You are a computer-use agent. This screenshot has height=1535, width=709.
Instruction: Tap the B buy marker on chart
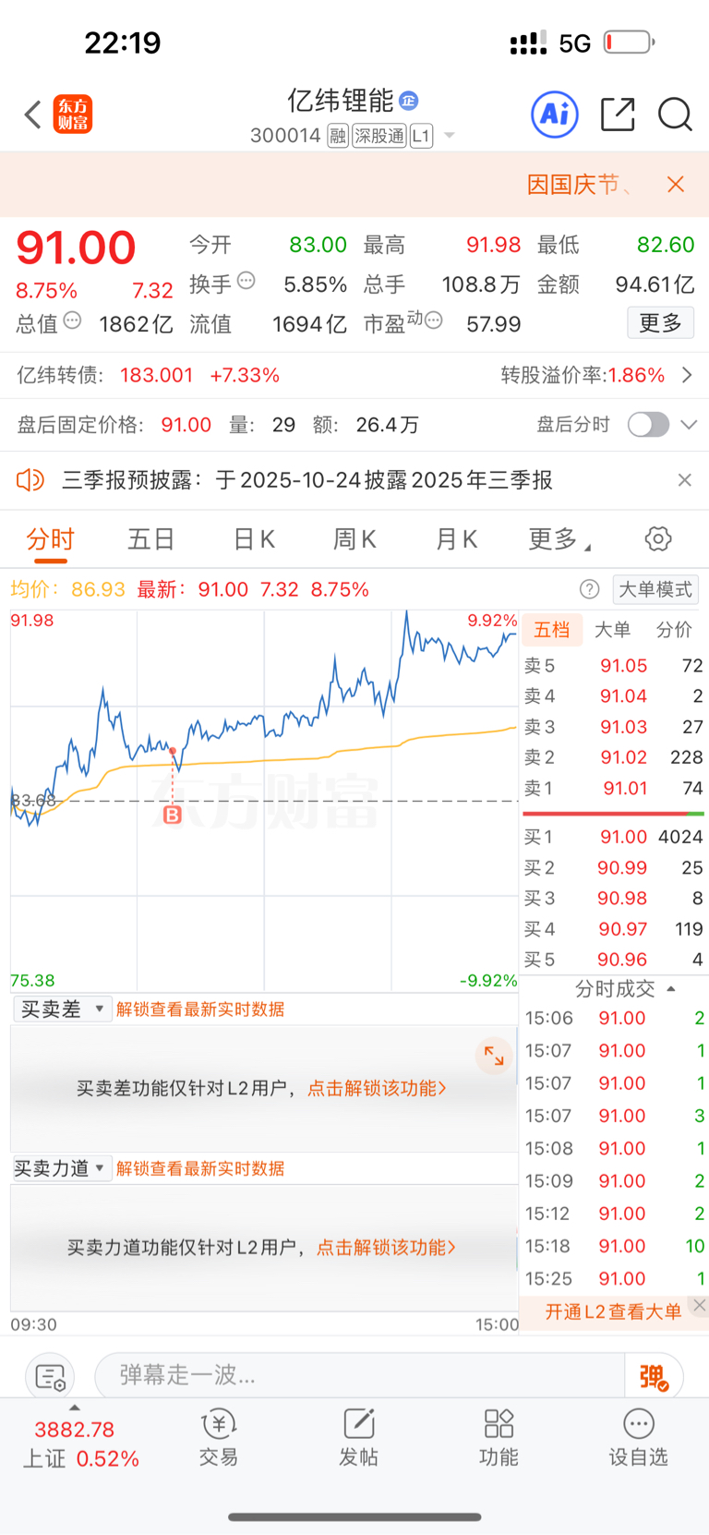[x=172, y=815]
